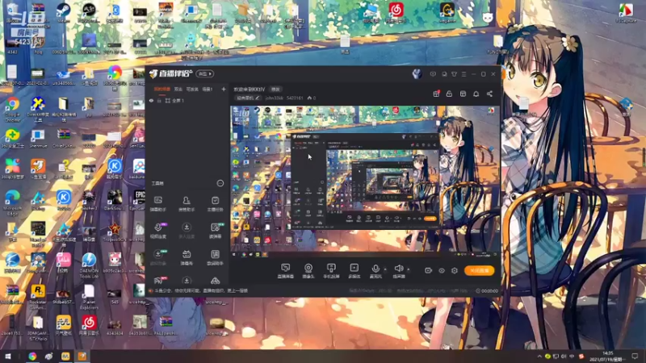Viewport: 646px width, 363px height.
Task: Open the lyrics assistant tool (歌词助手)
Action: click(x=215, y=257)
